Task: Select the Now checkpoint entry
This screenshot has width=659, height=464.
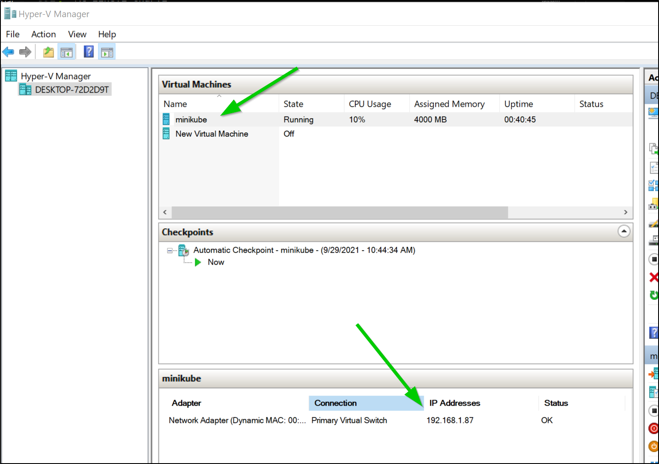Action: (216, 262)
